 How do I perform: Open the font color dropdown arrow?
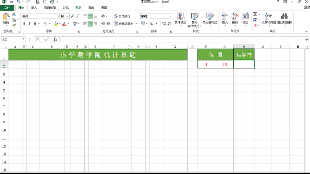[68, 24]
